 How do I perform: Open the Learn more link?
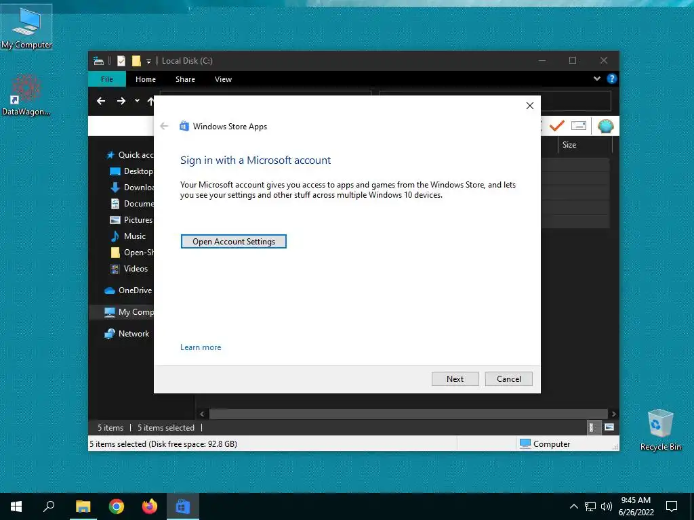click(x=201, y=347)
